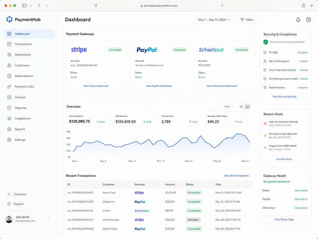Open the Settlements menu item

pos(29,55)
